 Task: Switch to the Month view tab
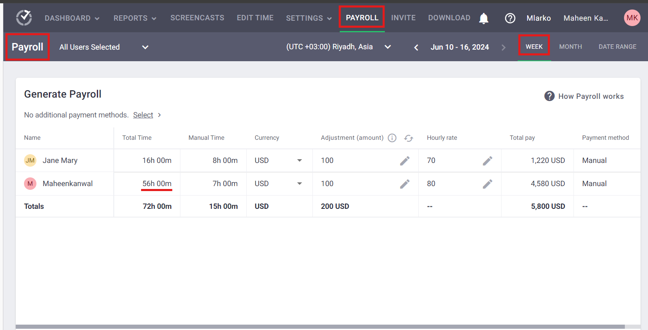pyautogui.click(x=571, y=47)
